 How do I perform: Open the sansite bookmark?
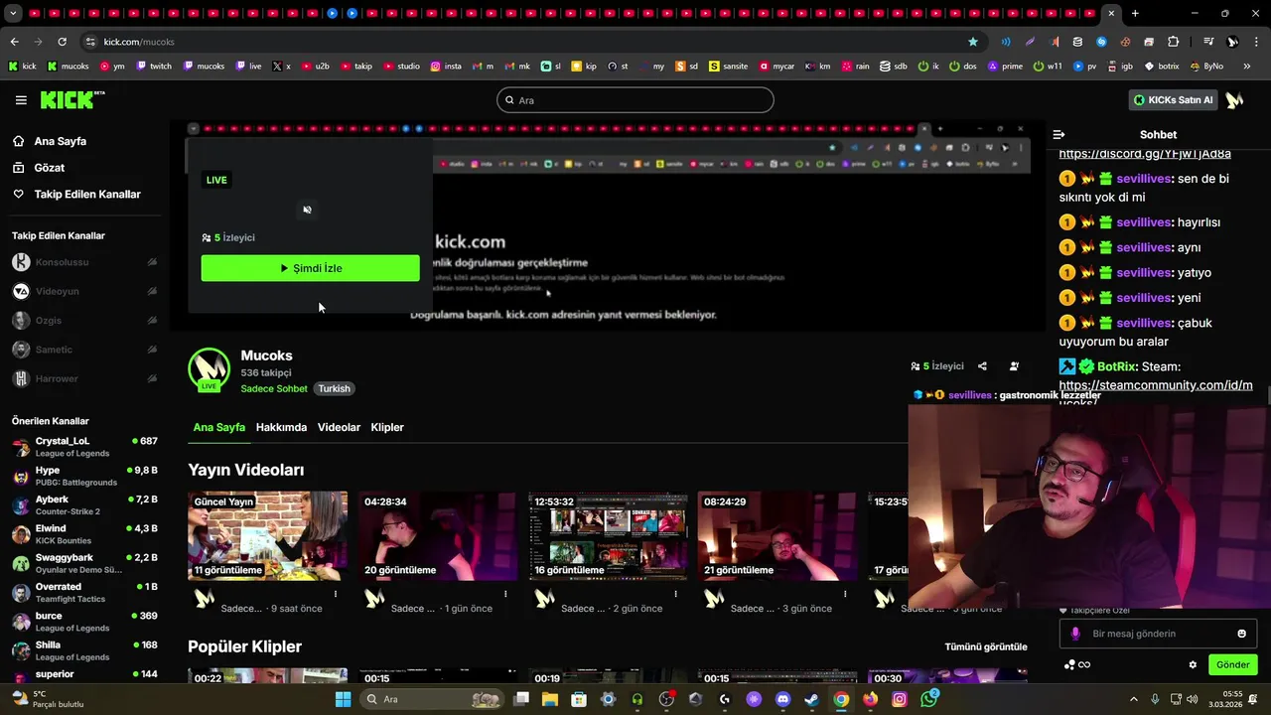tap(728, 67)
